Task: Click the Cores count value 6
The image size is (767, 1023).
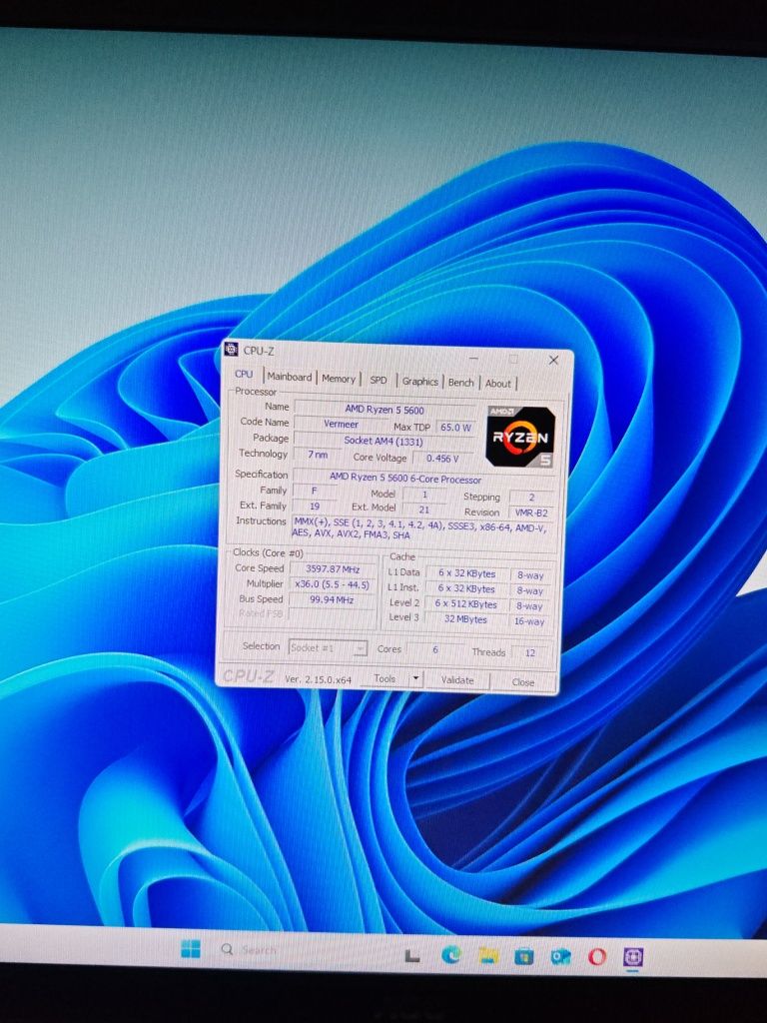Action: [x=435, y=649]
